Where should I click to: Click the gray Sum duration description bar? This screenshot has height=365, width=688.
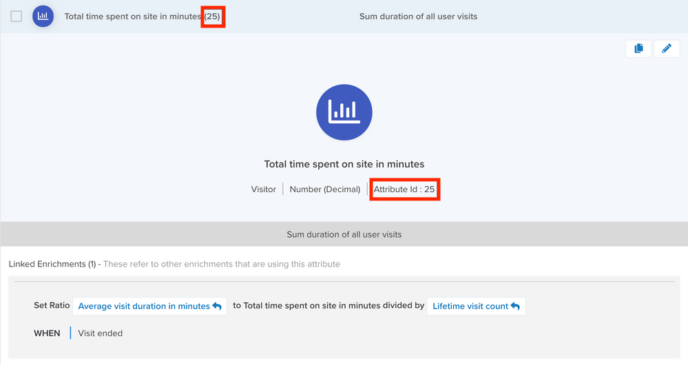[x=344, y=234]
